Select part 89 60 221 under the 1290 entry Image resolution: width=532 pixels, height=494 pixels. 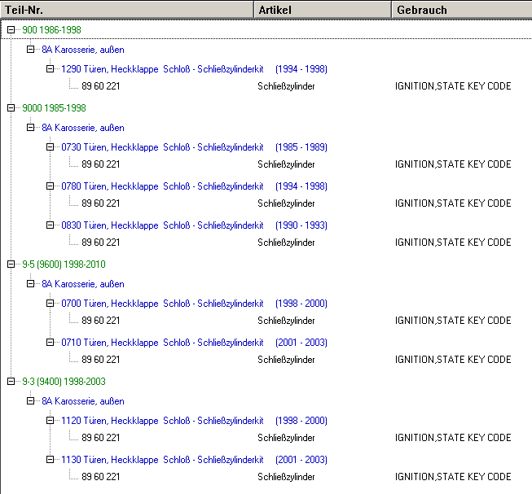(101, 85)
